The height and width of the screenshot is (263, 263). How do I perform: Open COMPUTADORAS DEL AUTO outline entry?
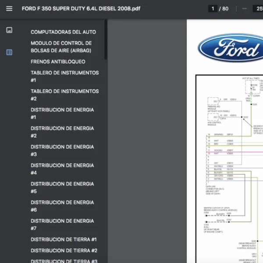(x=63, y=32)
